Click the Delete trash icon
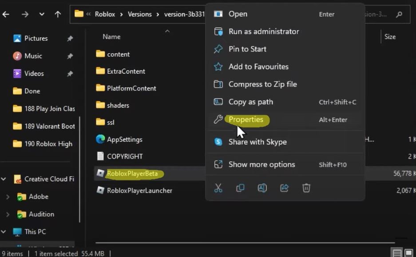Image resolution: width=416 pixels, height=257 pixels. click(306, 188)
